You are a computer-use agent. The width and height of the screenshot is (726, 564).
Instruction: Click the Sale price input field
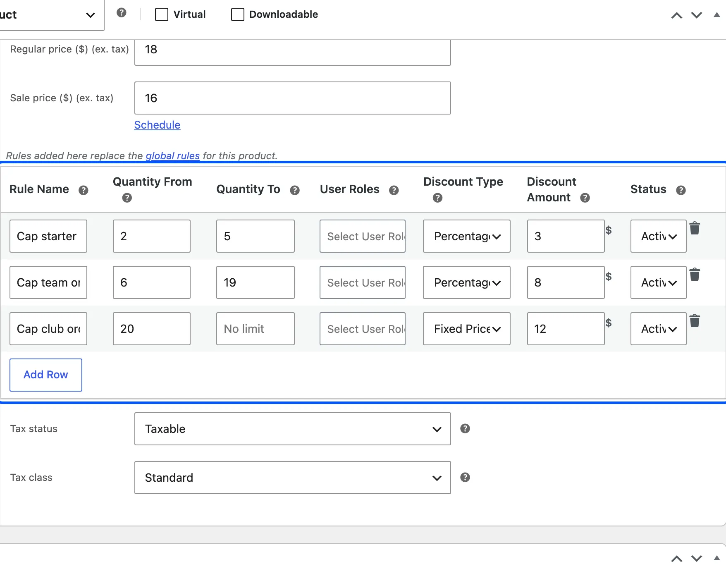(293, 98)
